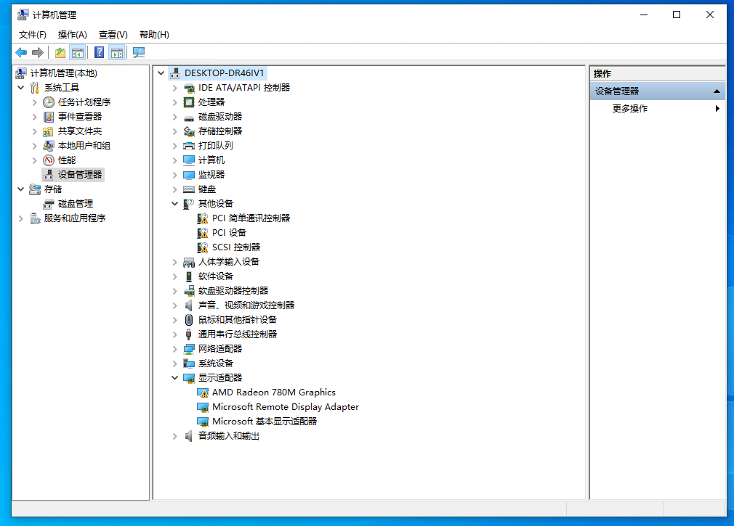Viewport: 734px width, 526px height.
Task: Open 更多操作 submenu in actions pane
Action: [x=657, y=108]
